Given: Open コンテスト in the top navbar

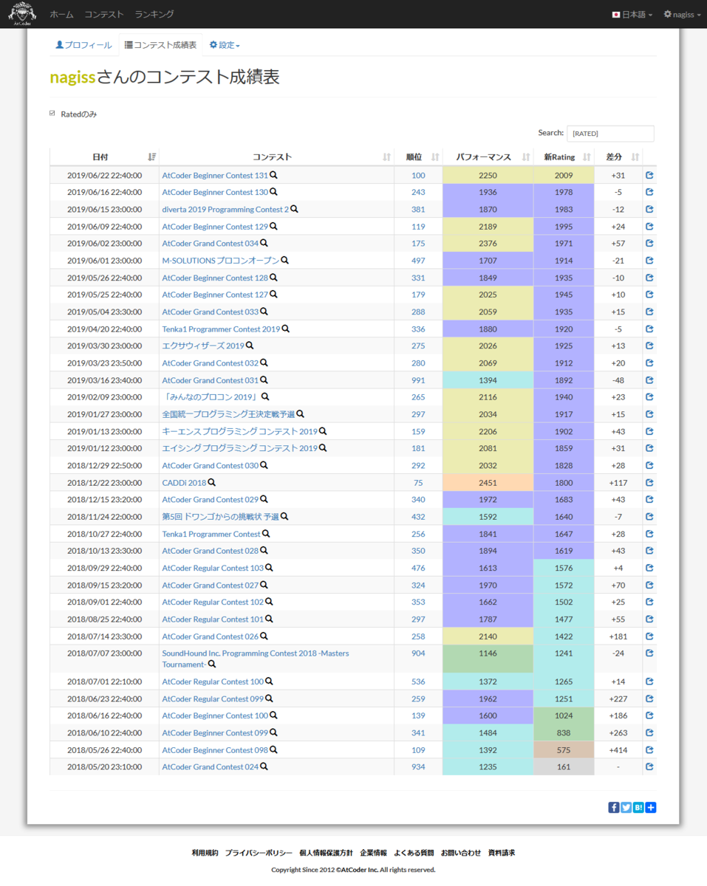Looking at the screenshot, I should pos(104,14).
